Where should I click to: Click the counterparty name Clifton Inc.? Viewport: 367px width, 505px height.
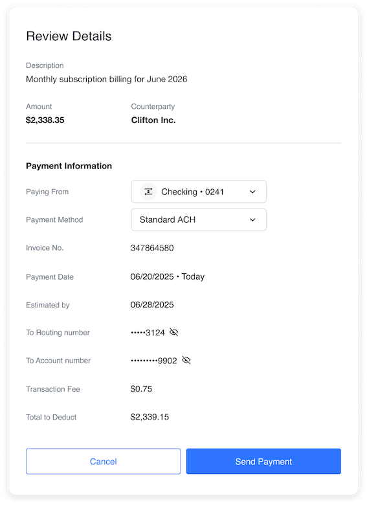pyautogui.click(x=153, y=120)
